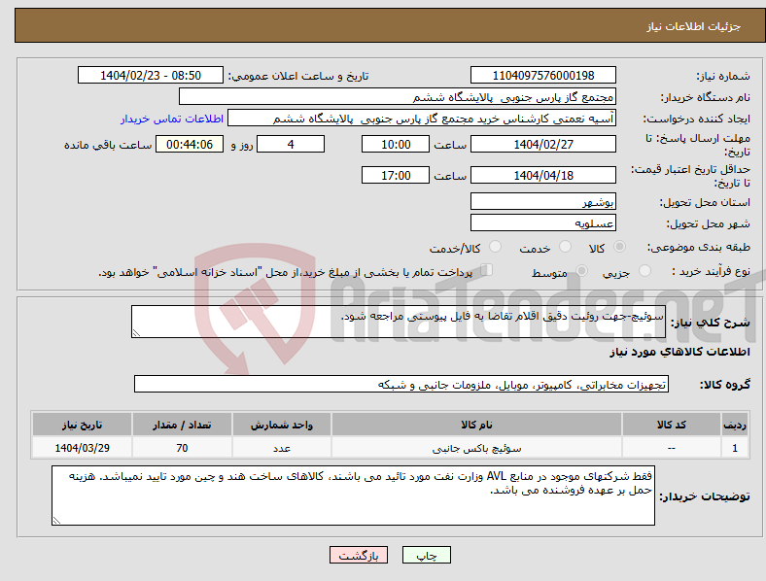Screen dimensions: 766x581
Task: Click the quantity cell showing 70
Action: pos(182,448)
